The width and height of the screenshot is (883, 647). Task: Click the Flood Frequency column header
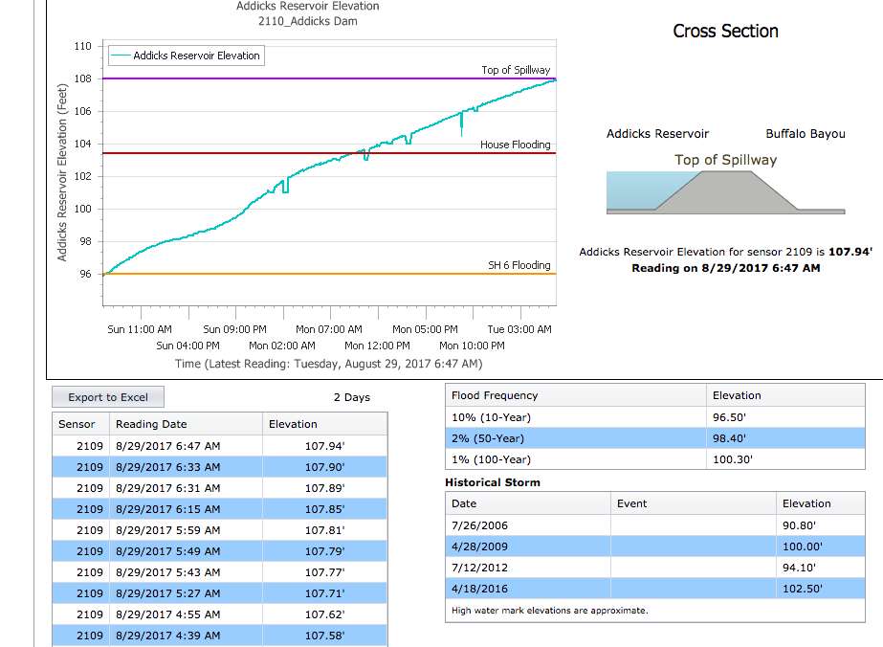(x=495, y=395)
